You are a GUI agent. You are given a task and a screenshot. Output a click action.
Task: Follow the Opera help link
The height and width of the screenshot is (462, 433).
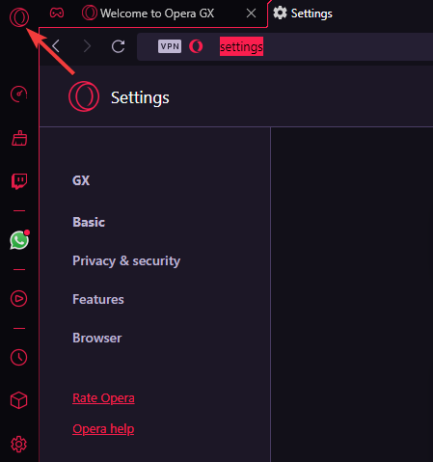pos(103,429)
